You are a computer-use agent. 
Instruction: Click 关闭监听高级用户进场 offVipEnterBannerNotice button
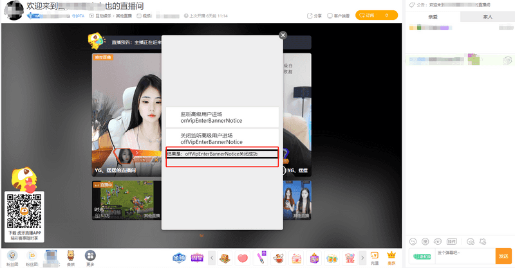(x=222, y=139)
